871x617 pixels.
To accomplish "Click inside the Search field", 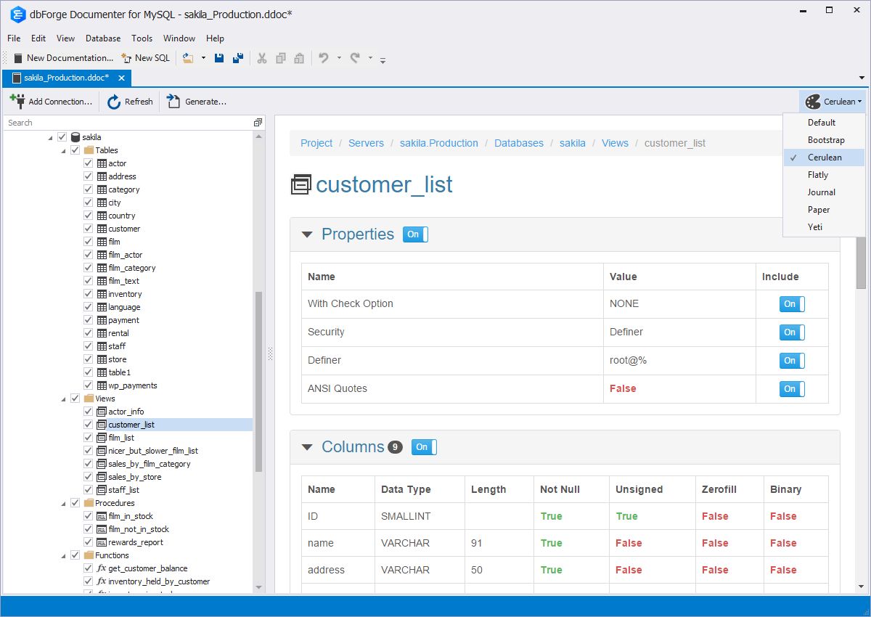I will coord(109,123).
